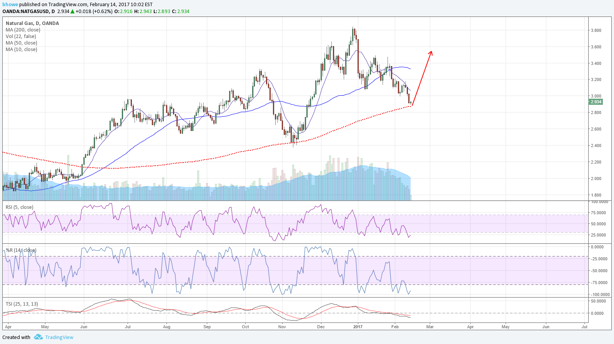This screenshot has height=344, width=614.
Task: Click the bhowe author link
Action: click(x=10, y=5)
